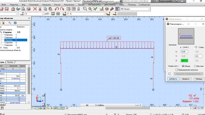
Task: Click the Paste clipboard icon
Action: click(x=50, y=9)
